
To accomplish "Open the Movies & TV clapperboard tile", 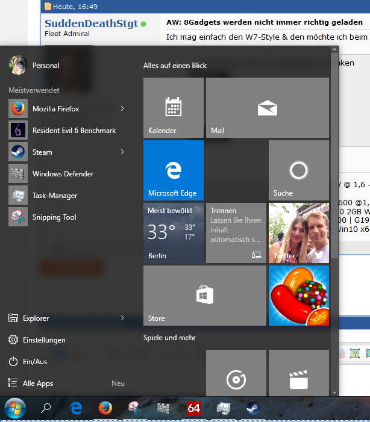I will pos(299,373).
